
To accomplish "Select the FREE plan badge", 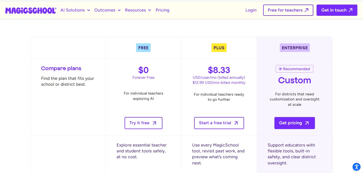I will click(x=143, y=48).
